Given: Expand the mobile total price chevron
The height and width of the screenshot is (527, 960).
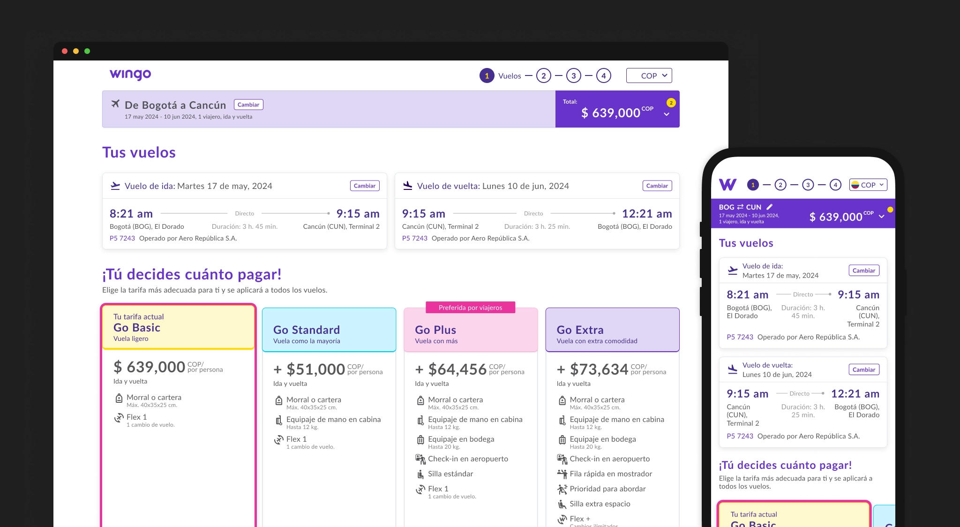Looking at the screenshot, I should coord(882,217).
